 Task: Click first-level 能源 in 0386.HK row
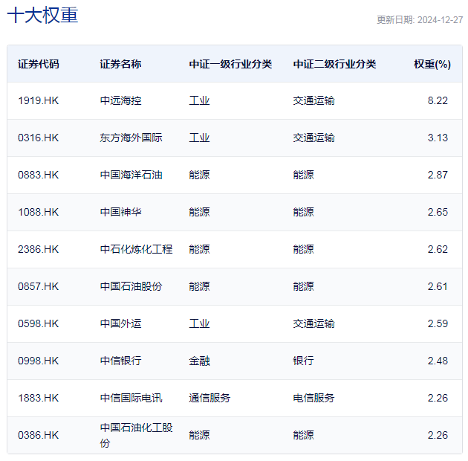[199, 435]
